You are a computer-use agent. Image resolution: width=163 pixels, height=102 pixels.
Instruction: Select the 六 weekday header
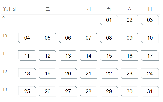point(129,9)
